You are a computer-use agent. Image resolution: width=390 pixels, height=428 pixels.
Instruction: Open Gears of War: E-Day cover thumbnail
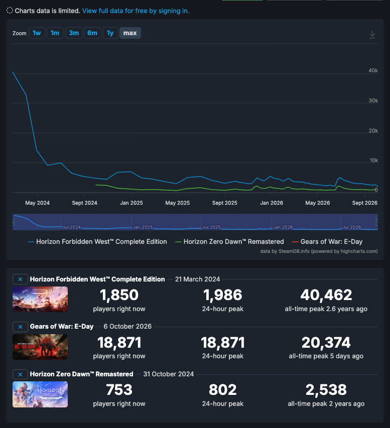[x=40, y=347]
